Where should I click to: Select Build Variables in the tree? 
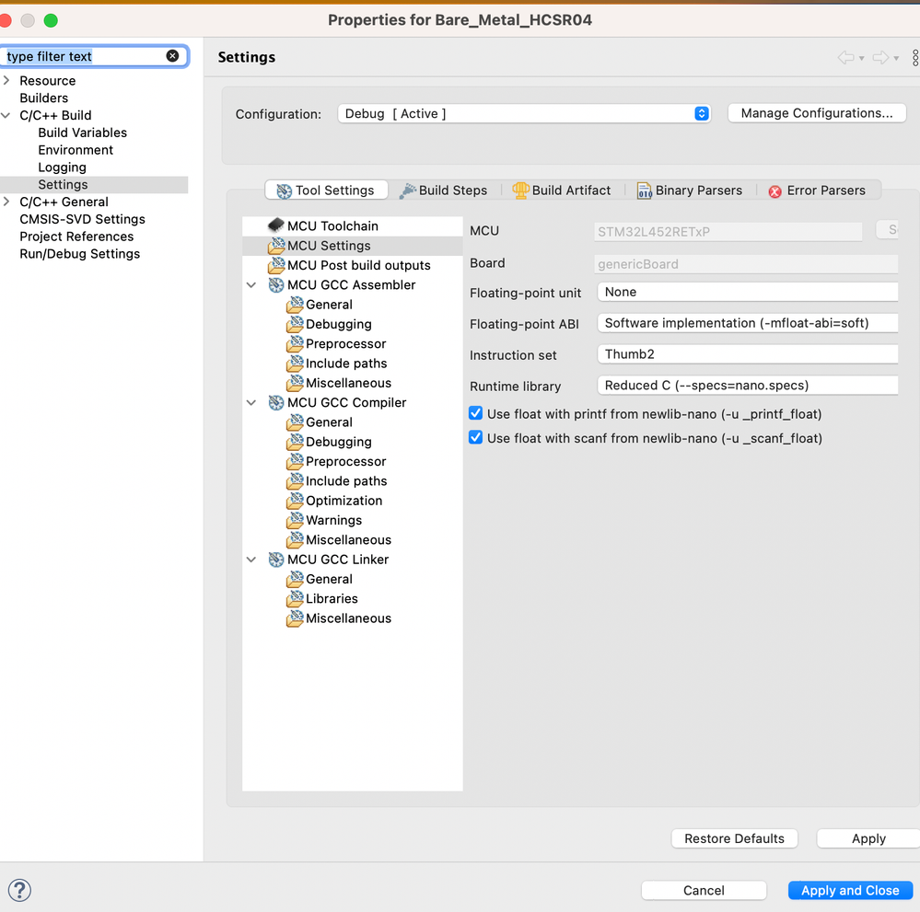pyautogui.click(x=83, y=133)
